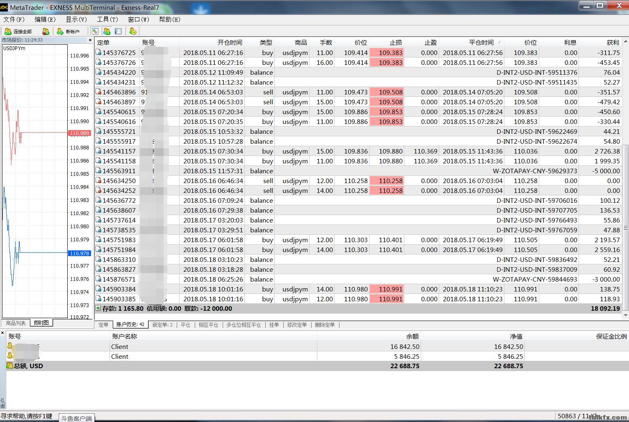Click the sell order icon for row 145463896
Screen dimensions: 629x422
pyautogui.click(x=98, y=92)
